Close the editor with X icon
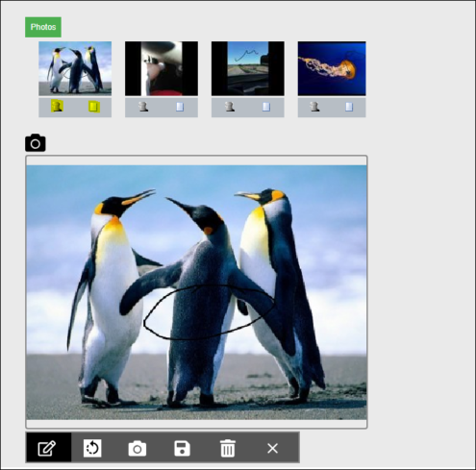Image resolution: width=476 pixels, height=470 pixels. click(272, 448)
